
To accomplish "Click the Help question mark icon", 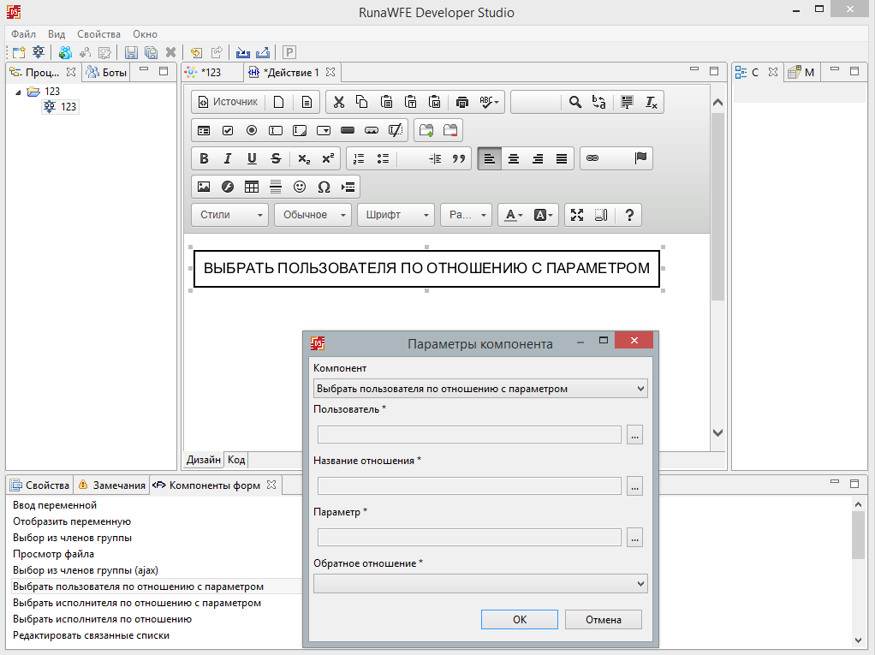I will (x=629, y=215).
